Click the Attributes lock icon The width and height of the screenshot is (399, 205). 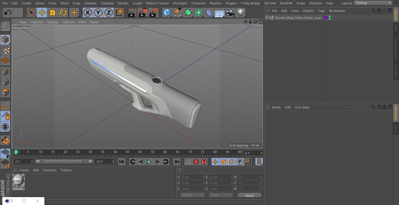pos(379,107)
